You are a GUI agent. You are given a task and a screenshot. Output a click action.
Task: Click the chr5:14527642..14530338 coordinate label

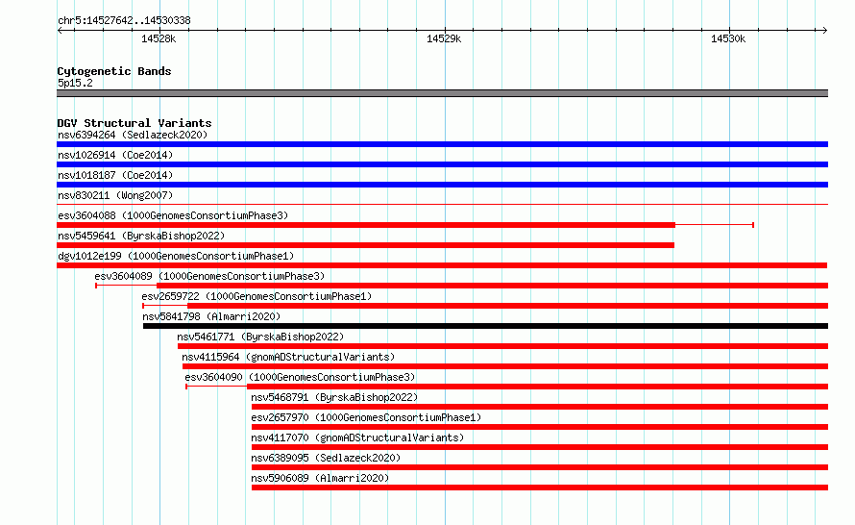[x=124, y=20]
